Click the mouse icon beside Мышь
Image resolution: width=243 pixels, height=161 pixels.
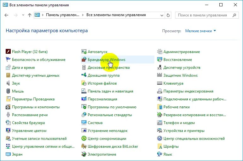[x=8, y=91]
